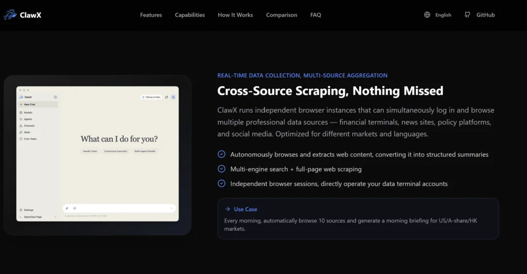
Task: Click the send arrow icon in preview chat box
Action: coord(171,208)
